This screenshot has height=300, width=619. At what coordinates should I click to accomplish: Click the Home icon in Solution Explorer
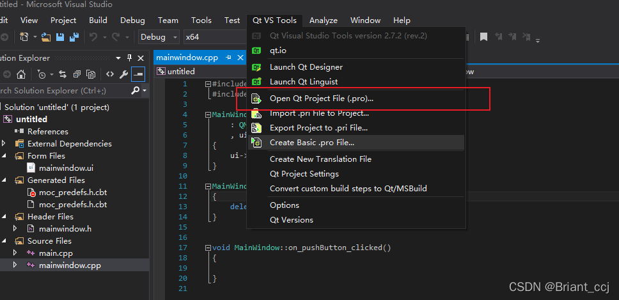(x=21, y=74)
